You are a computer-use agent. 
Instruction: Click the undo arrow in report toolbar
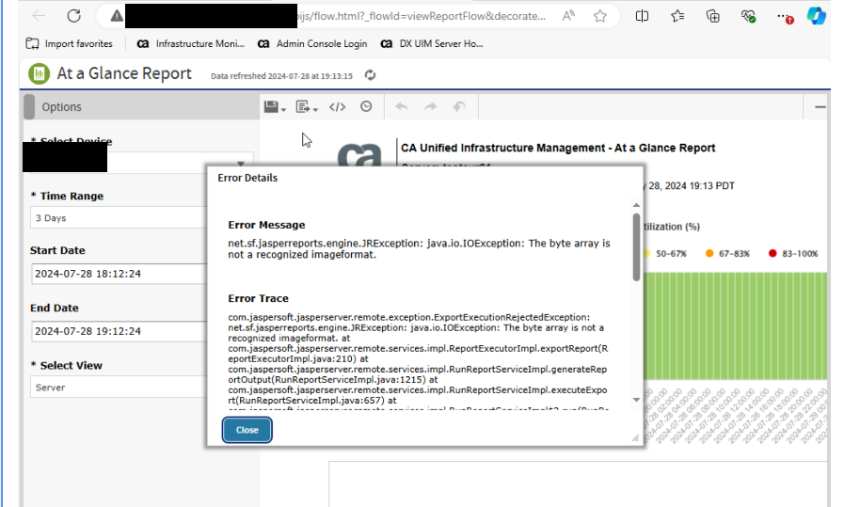coord(402,107)
